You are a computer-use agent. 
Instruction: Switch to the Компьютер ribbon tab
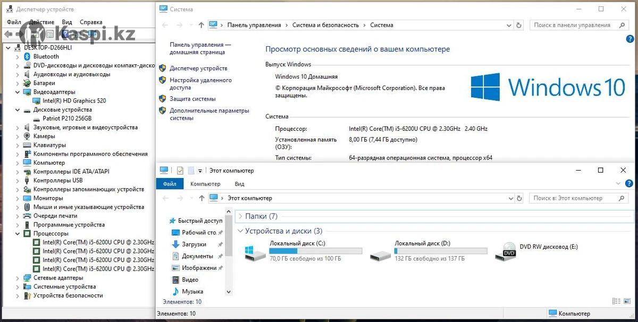(205, 184)
